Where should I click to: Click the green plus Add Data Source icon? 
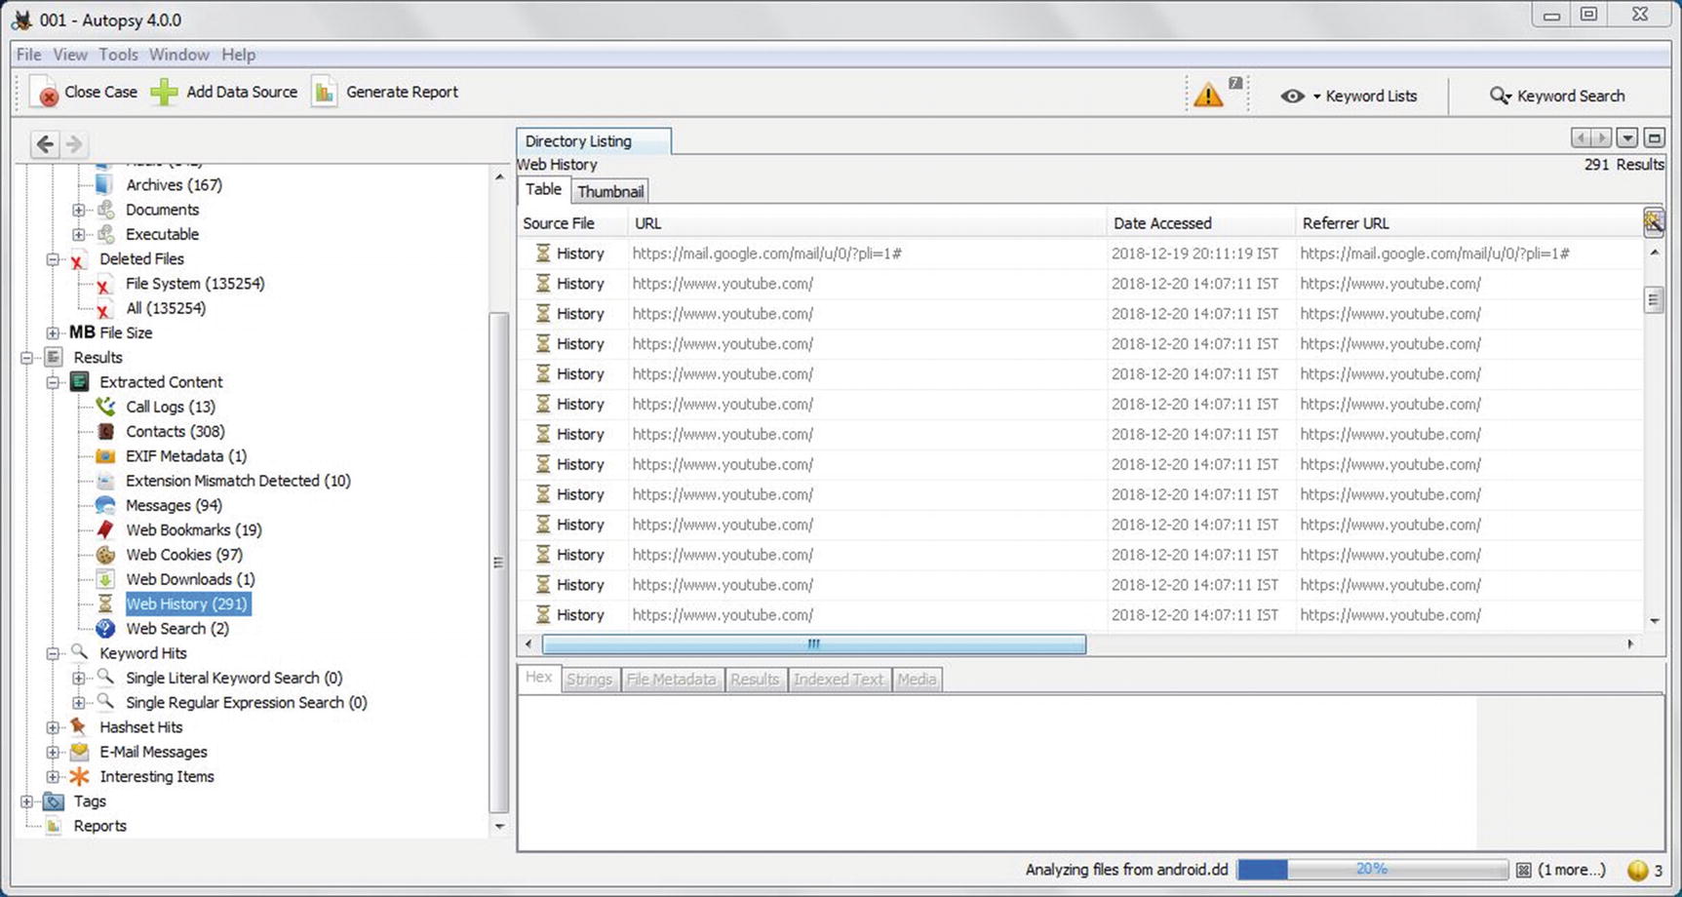coord(165,92)
